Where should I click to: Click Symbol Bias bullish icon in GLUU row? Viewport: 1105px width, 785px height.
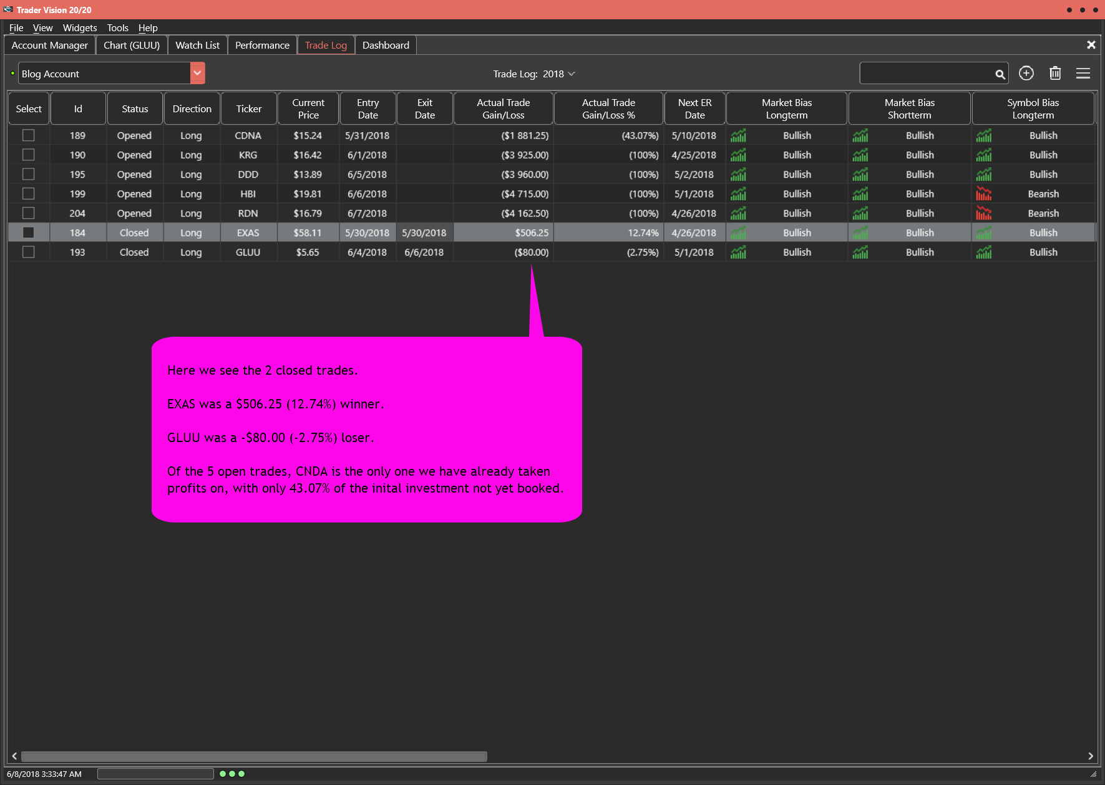(984, 252)
